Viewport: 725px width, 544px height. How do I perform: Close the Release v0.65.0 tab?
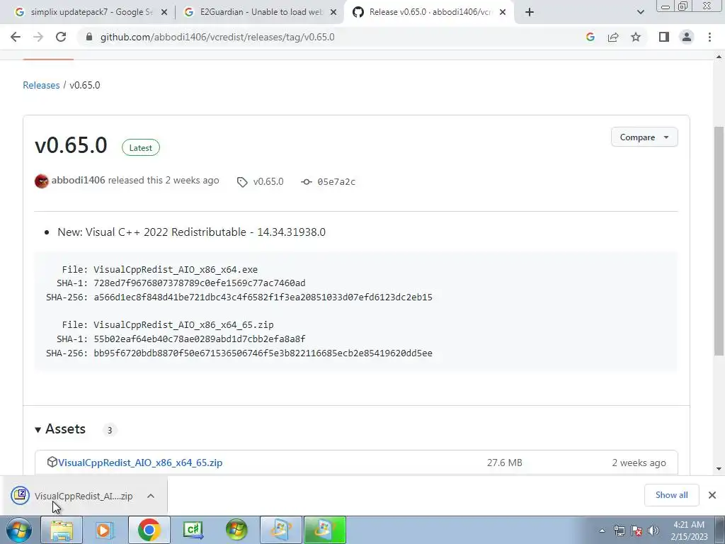[x=503, y=13]
